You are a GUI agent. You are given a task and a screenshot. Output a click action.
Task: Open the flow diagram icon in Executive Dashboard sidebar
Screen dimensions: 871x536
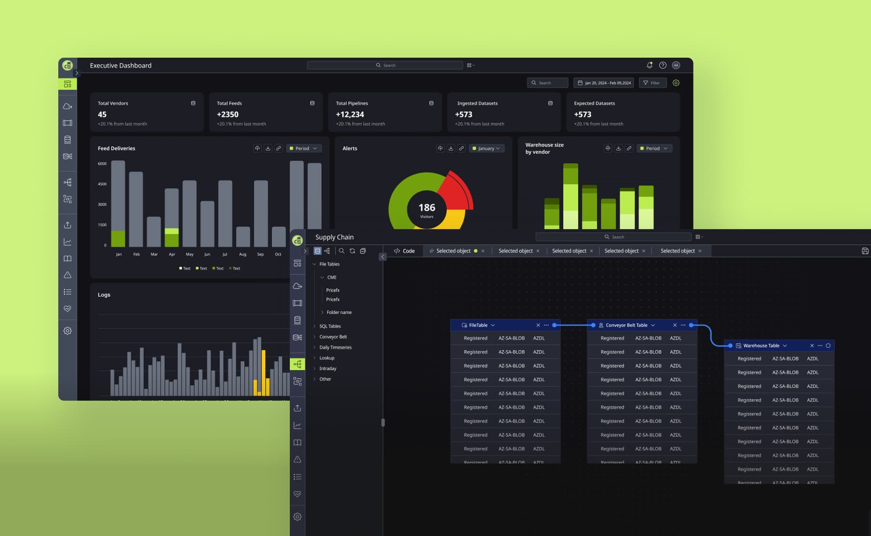click(67, 182)
